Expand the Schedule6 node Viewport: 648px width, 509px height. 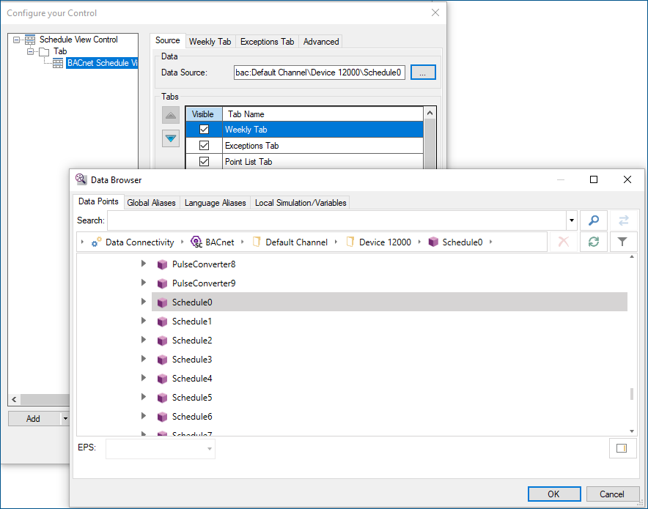[x=144, y=415]
